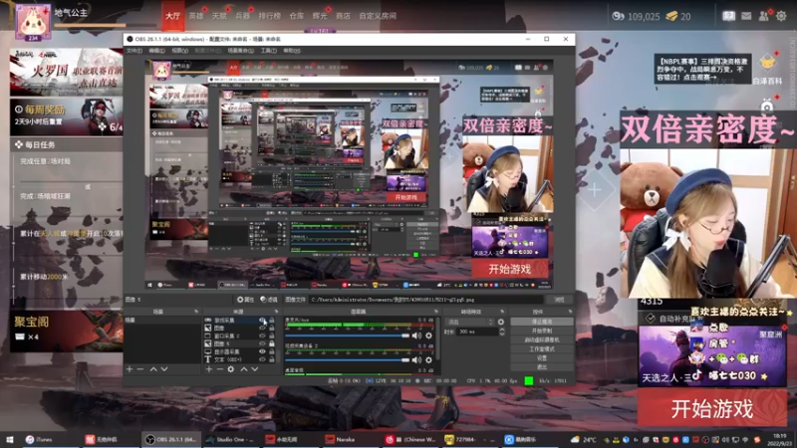Switch to the 英雄 heroes tab
This screenshot has width=797, height=448.
196,16
